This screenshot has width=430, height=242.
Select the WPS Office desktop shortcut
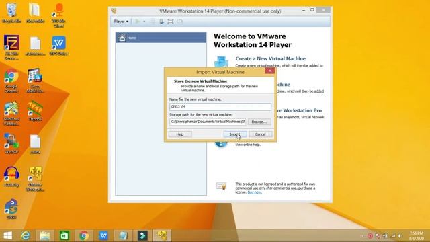(x=58, y=46)
